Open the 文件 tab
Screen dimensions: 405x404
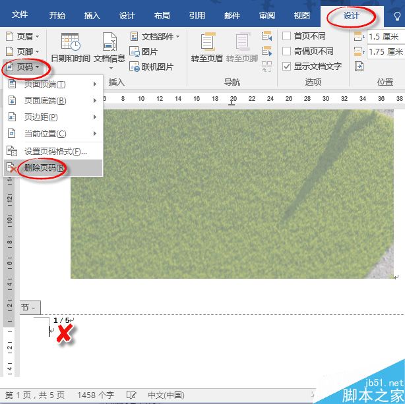tap(20, 14)
